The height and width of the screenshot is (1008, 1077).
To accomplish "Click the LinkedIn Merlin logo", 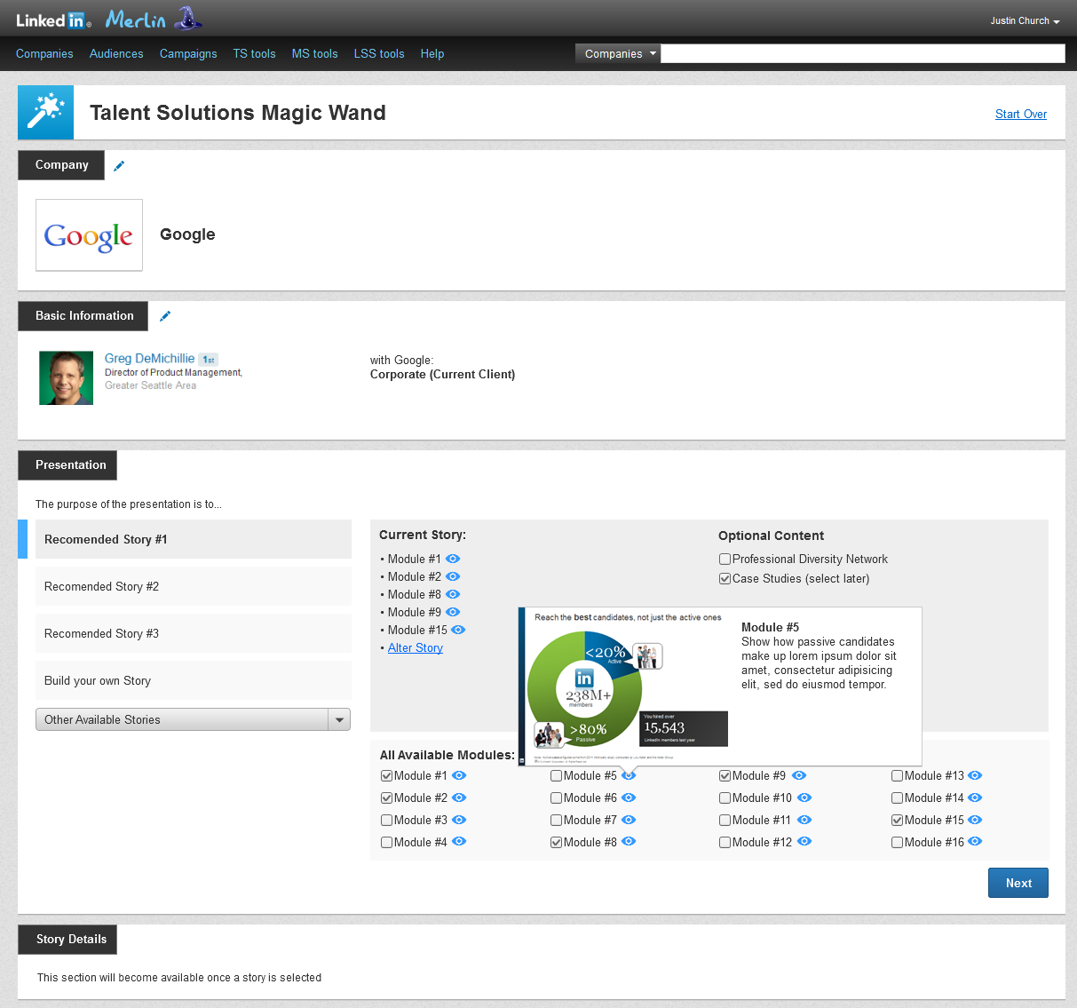I will [x=108, y=19].
